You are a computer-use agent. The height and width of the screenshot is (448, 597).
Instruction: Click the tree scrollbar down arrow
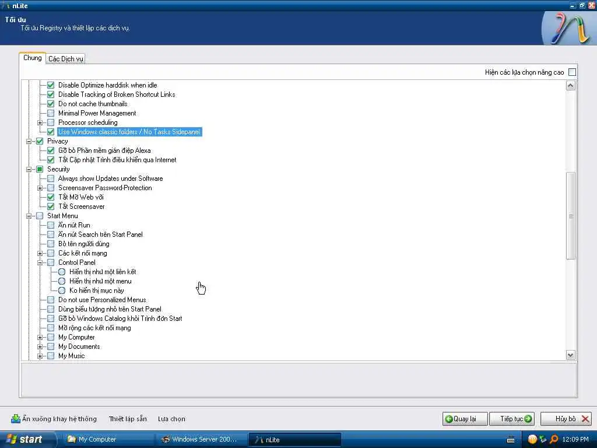570,355
